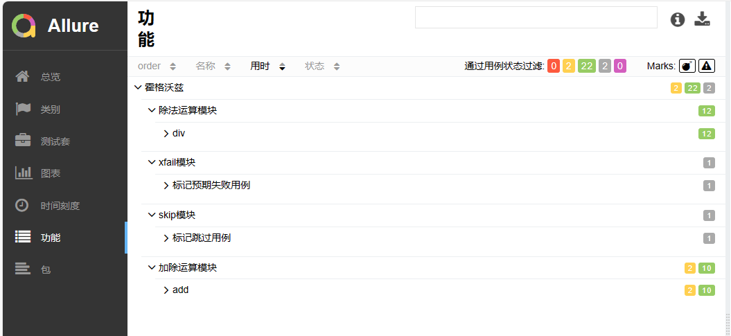
Task: Open 总览 overview home icon
Action: 22,76
